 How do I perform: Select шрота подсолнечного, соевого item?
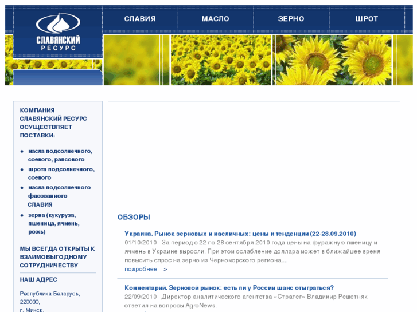[x=61, y=173]
